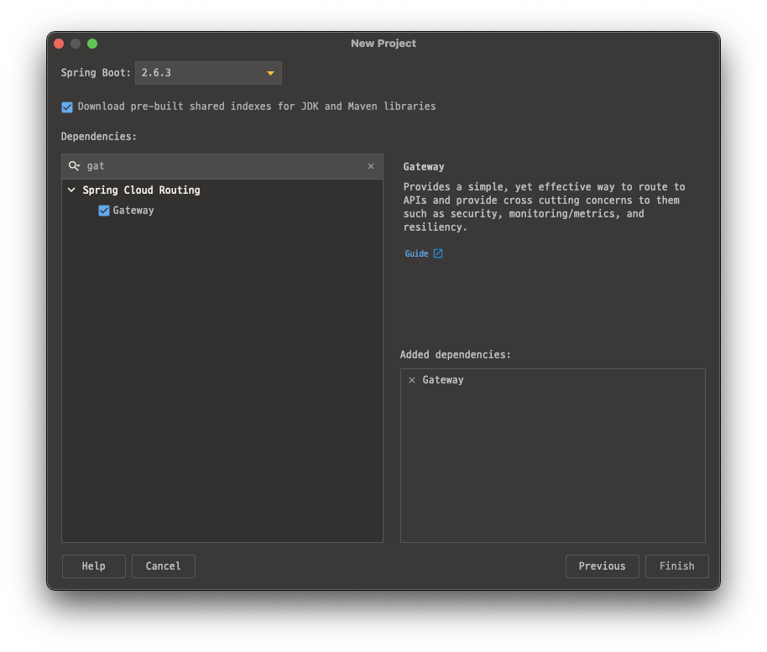Click Finish to create project

coord(677,566)
